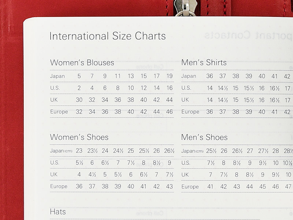Click Japan 23 in Women's Shoes
Screen dimensions: 293x220
point(79,151)
